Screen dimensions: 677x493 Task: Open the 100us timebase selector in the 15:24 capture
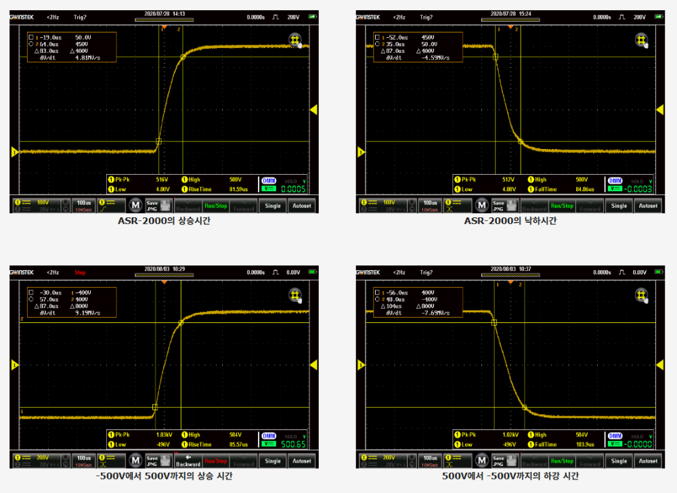[x=430, y=206]
